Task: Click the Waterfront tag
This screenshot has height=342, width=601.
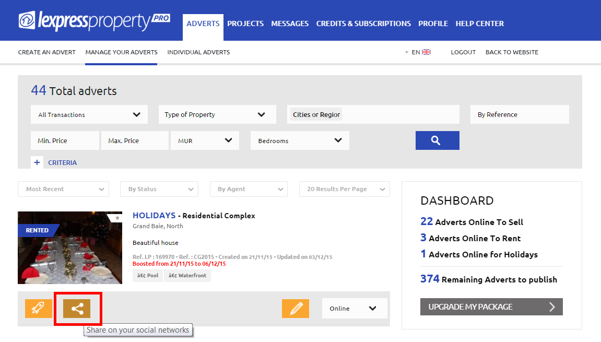Action: [187, 275]
